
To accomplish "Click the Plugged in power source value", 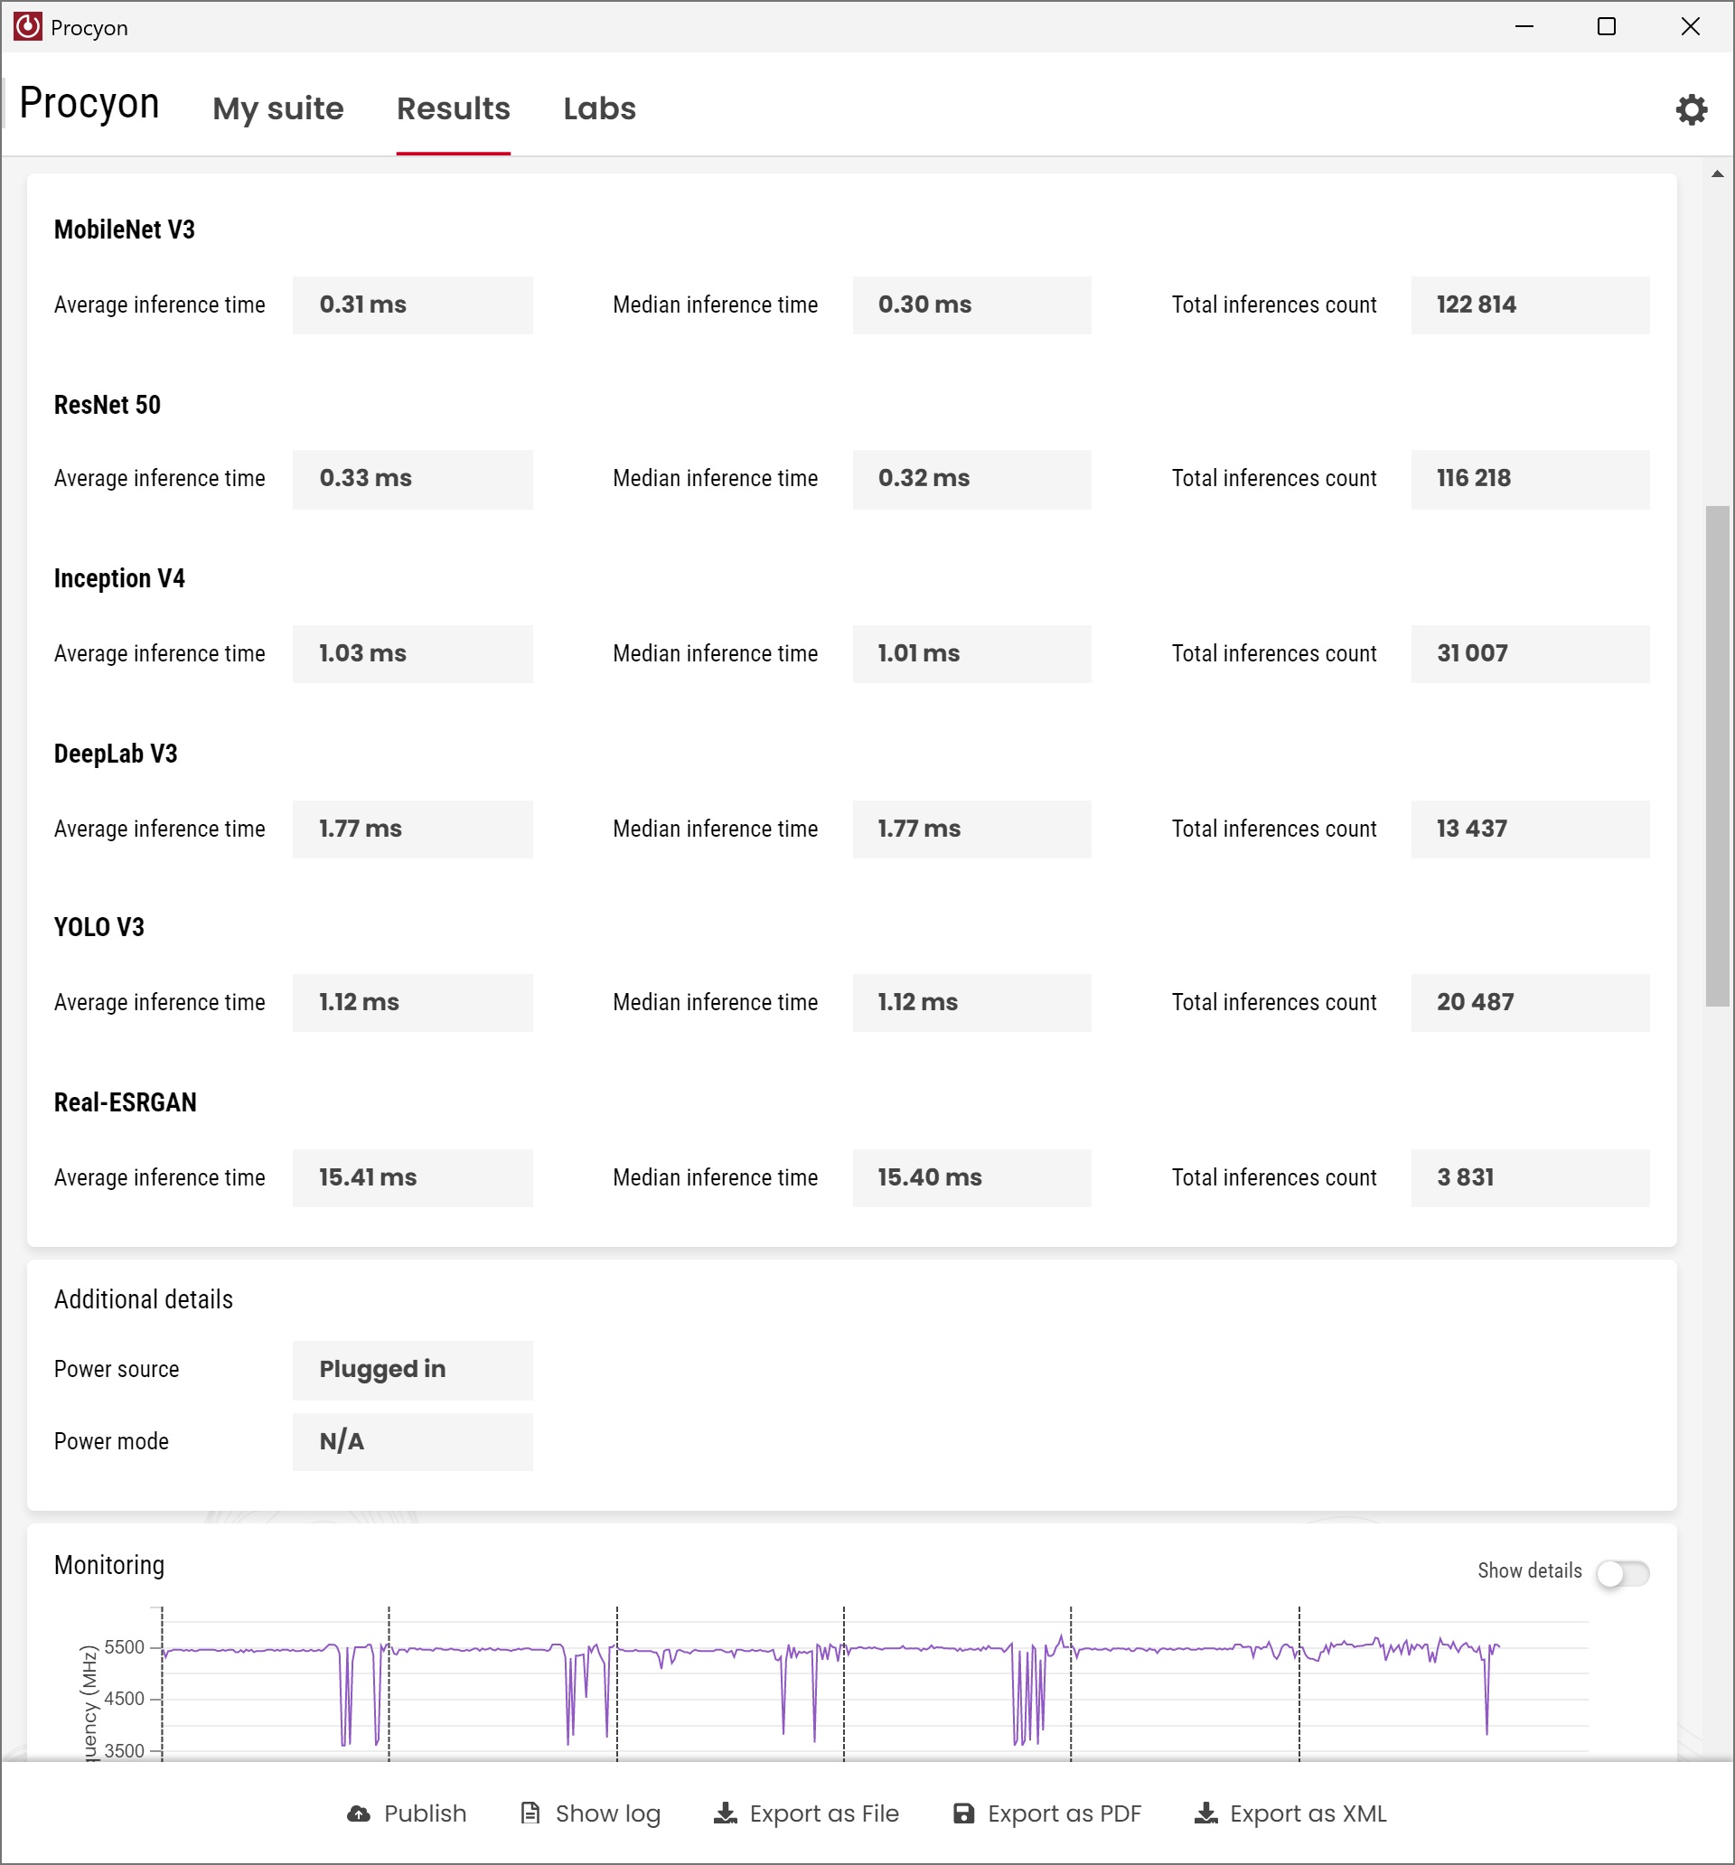I will (x=412, y=1370).
